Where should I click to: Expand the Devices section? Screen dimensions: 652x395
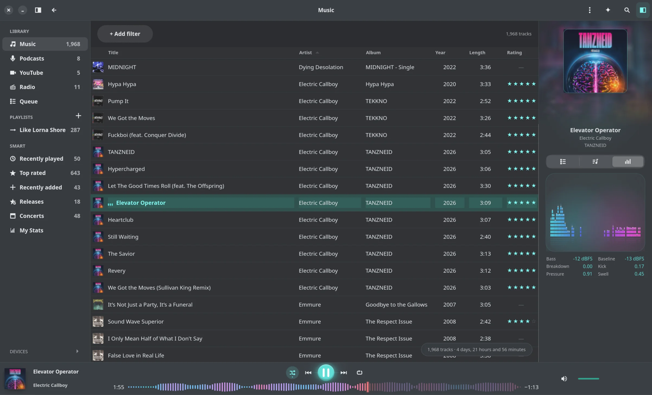click(77, 351)
